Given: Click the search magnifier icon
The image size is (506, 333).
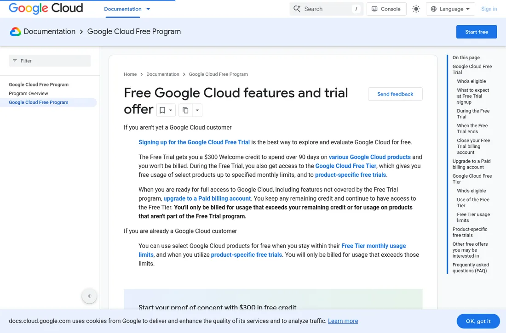Looking at the screenshot, I should point(297,9).
